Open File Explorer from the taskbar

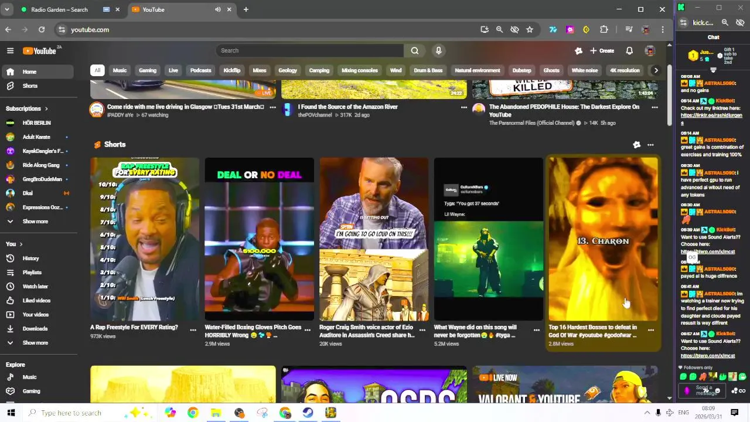coord(216,413)
